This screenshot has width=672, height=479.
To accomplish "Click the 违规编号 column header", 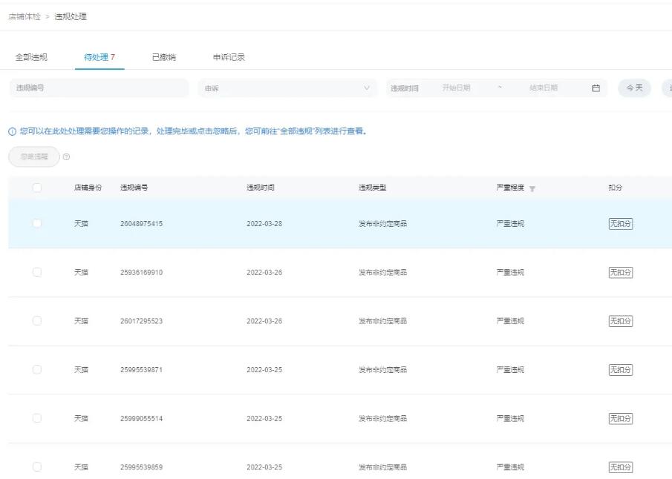I will click(134, 188).
